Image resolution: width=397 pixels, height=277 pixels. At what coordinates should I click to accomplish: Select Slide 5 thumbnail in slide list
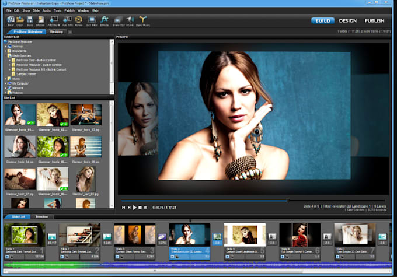(245, 234)
